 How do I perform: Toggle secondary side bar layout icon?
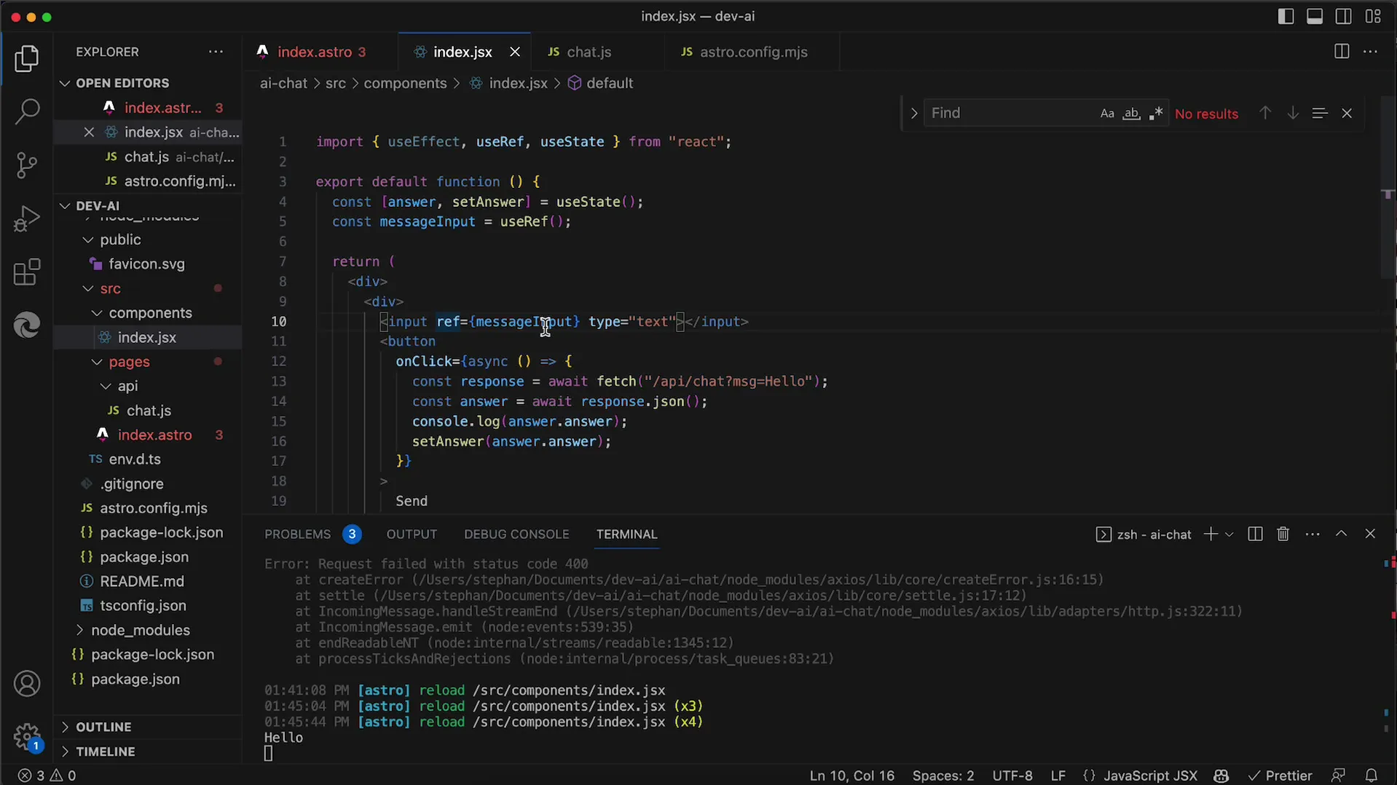[1344, 16]
